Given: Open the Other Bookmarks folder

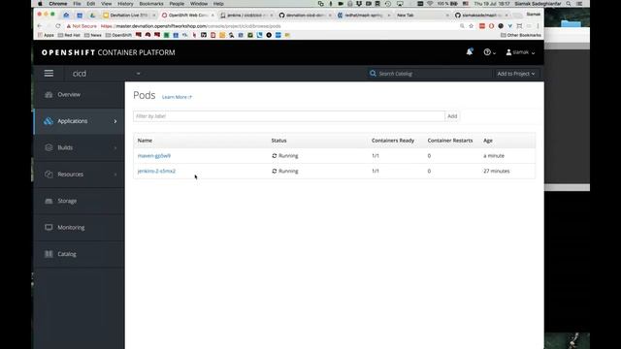Looking at the screenshot, I should (x=520, y=35).
